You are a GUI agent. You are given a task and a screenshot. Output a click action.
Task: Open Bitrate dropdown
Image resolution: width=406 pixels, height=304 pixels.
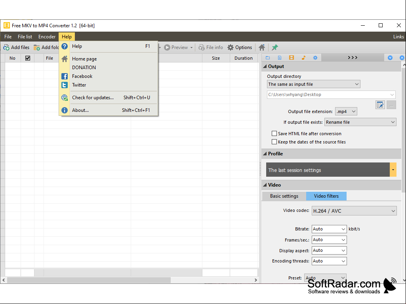pos(329,229)
